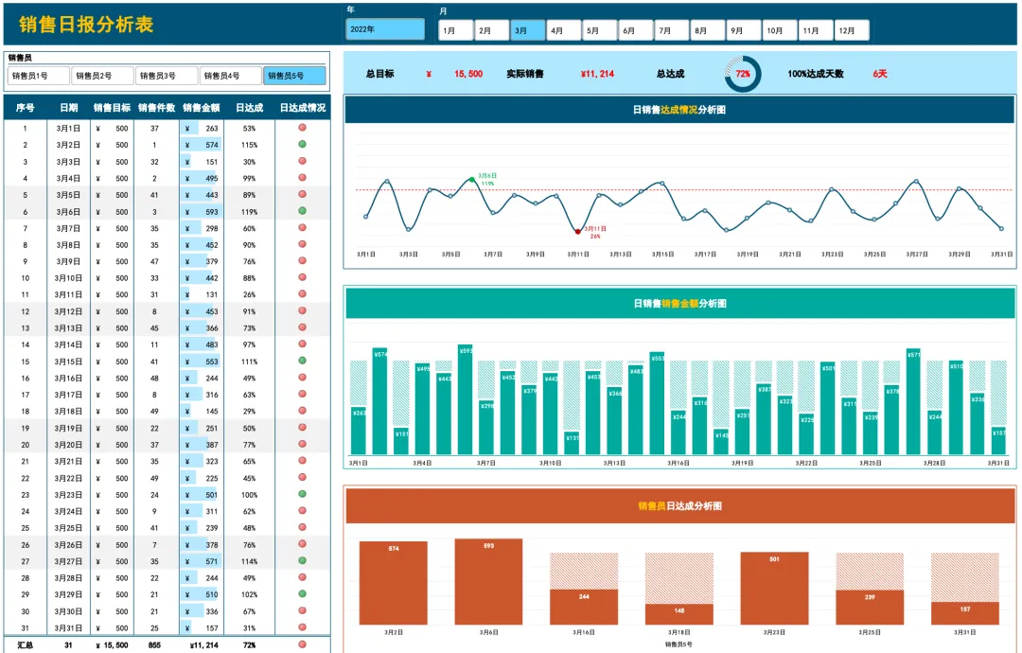Select the green status dot for 3月23日
Image resolution: width=1022 pixels, height=653 pixels.
pyautogui.click(x=303, y=494)
